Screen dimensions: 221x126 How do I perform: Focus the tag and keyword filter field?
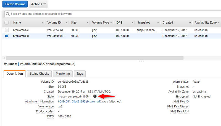click(x=113, y=14)
